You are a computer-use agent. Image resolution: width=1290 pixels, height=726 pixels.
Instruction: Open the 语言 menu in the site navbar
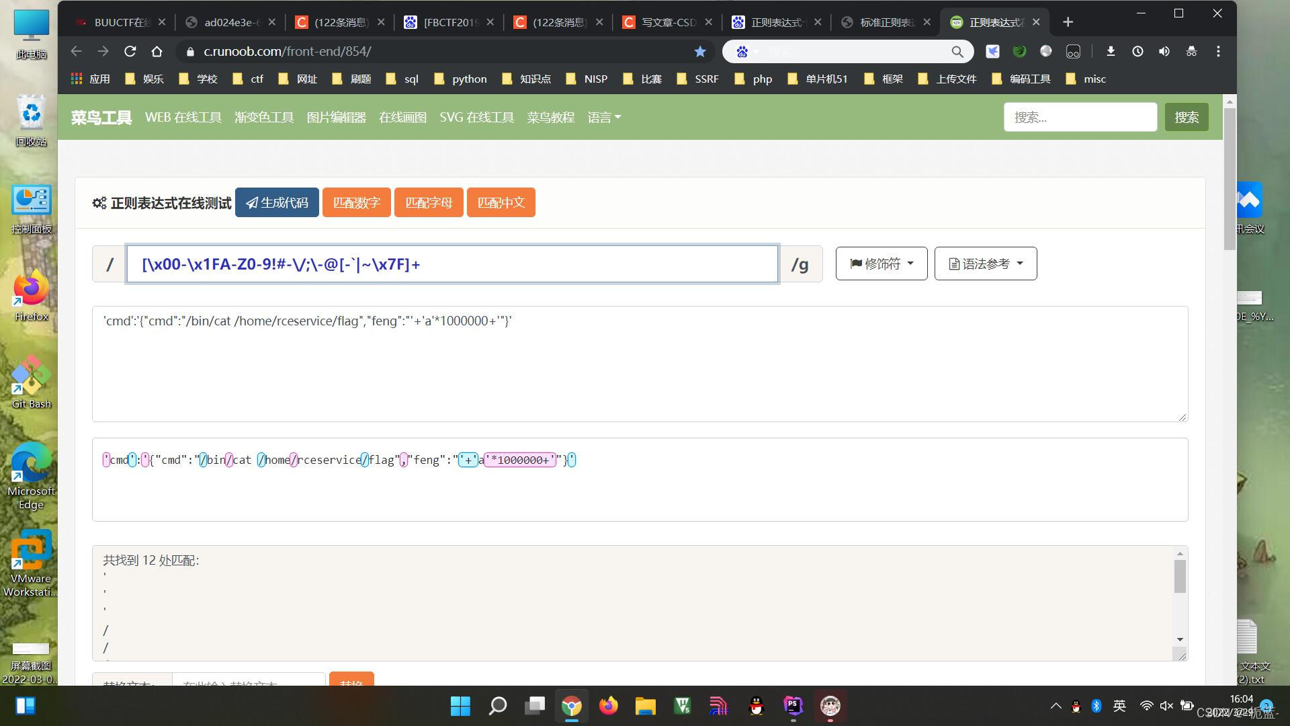[603, 117]
